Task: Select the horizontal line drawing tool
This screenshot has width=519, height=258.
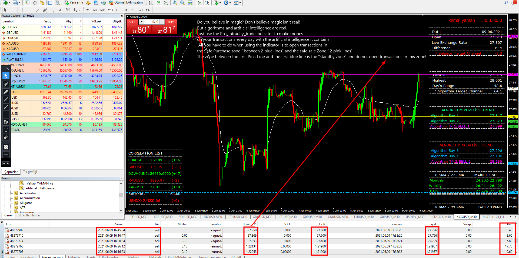Action: [30, 10]
